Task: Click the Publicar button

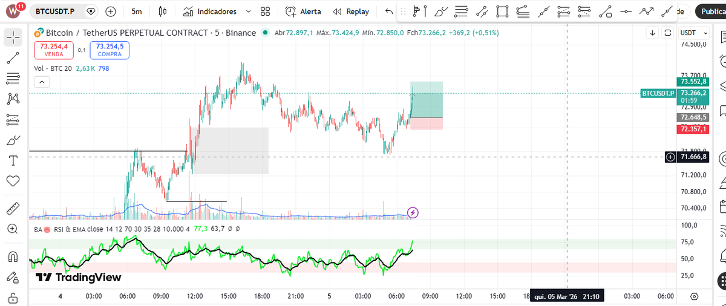Action: 711,11
